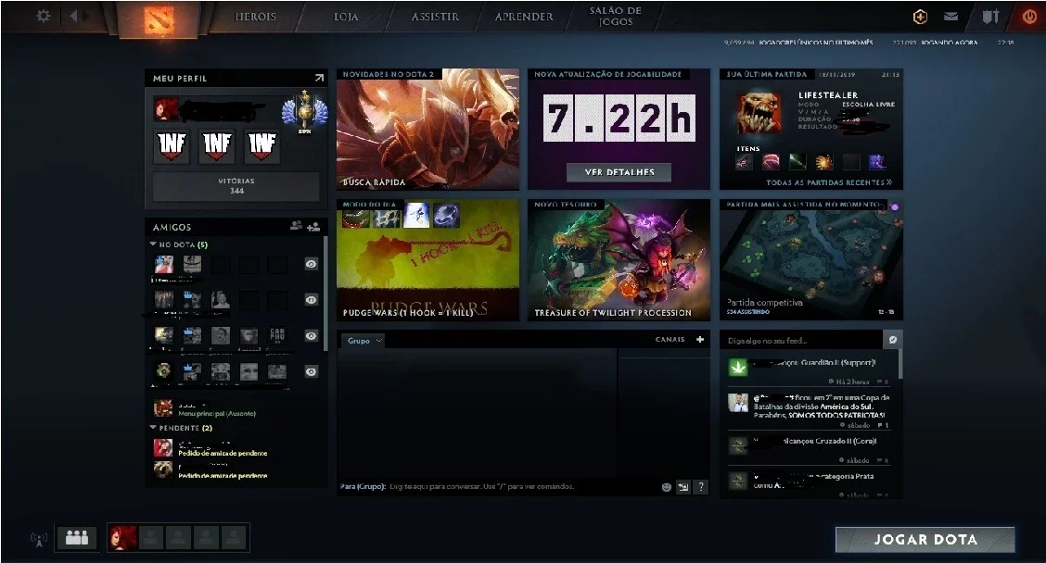Click own hero avatar in party bar
The width and height of the screenshot is (1046, 563).
tap(122, 538)
